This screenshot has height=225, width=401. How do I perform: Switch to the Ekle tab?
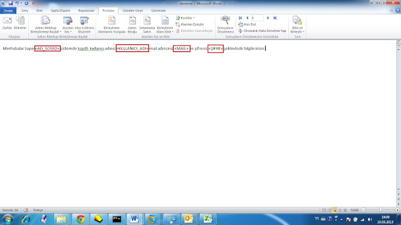click(39, 11)
